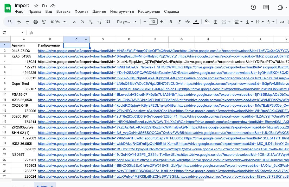Image resolution: width=289 pixels, height=187 pixels.
Task: Star the Import document
Action: [36, 6]
